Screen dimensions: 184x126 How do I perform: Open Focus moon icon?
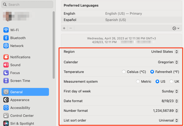[6, 73]
